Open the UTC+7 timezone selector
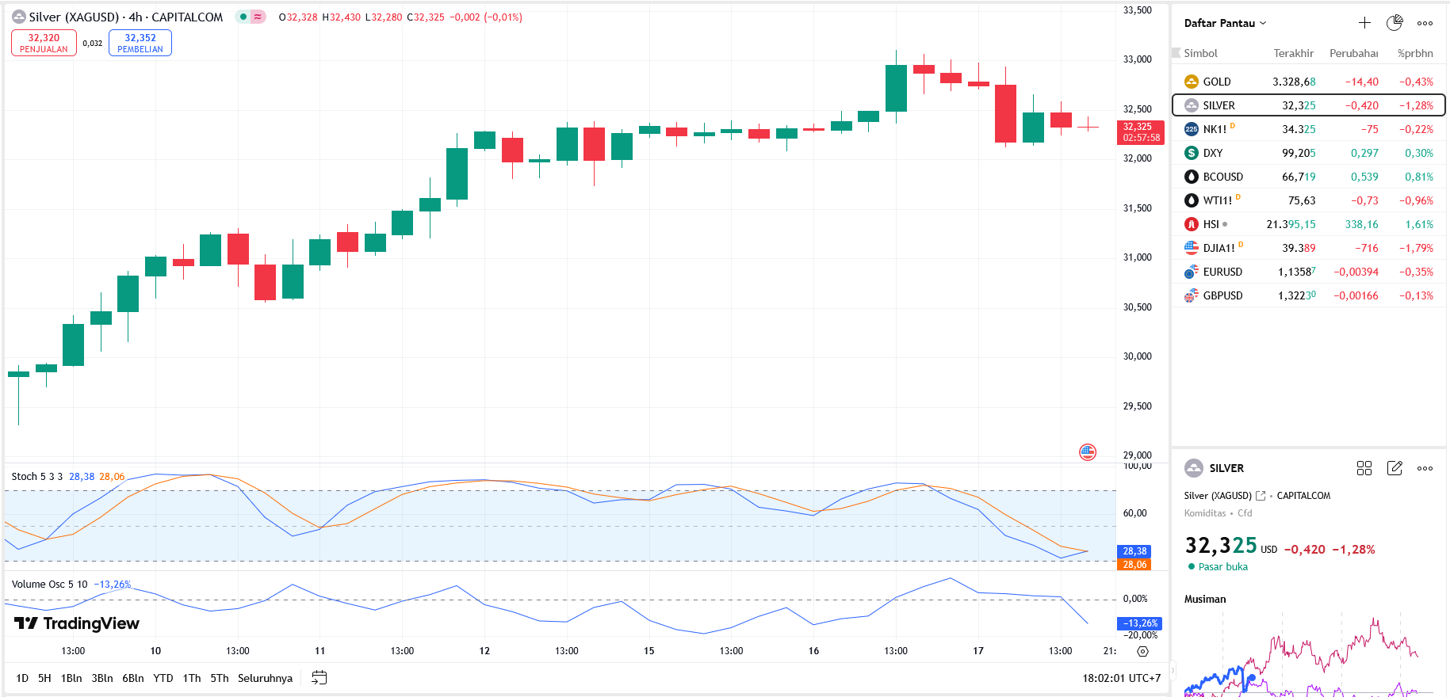Screen dimensions: 1450x697 1121,678
